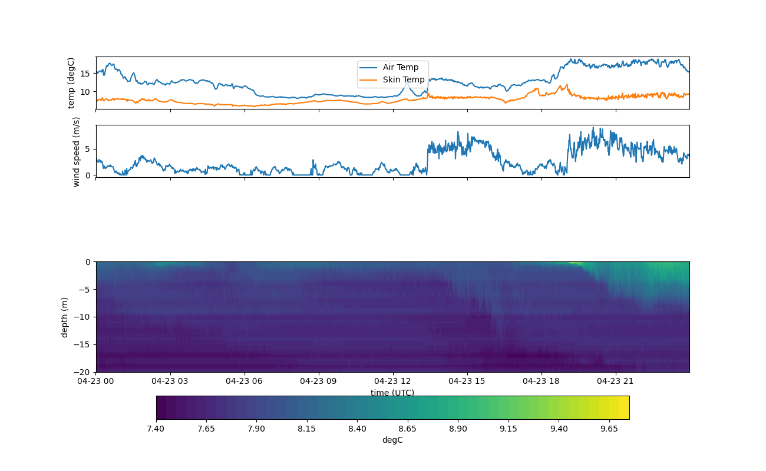Click the depth (m) axis title

click(x=65, y=317)
